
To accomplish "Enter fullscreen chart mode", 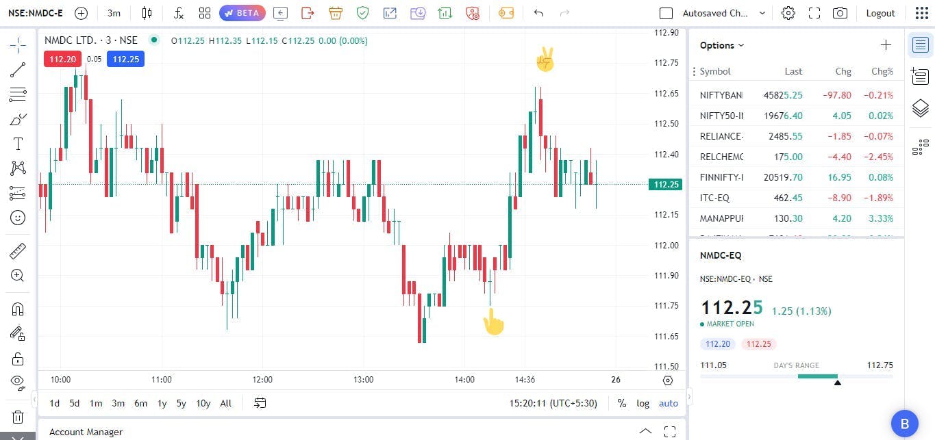I will pyautogui.click(x=814, y=13).
